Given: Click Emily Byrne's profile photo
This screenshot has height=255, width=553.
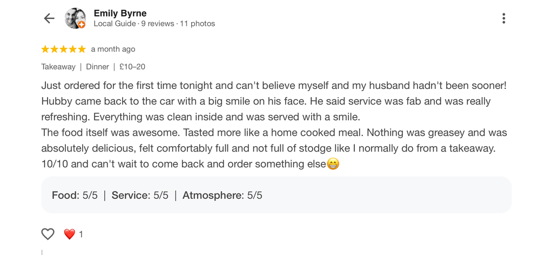Looking at the screenshot, I should pyautogui.click(x=75, y=18).
